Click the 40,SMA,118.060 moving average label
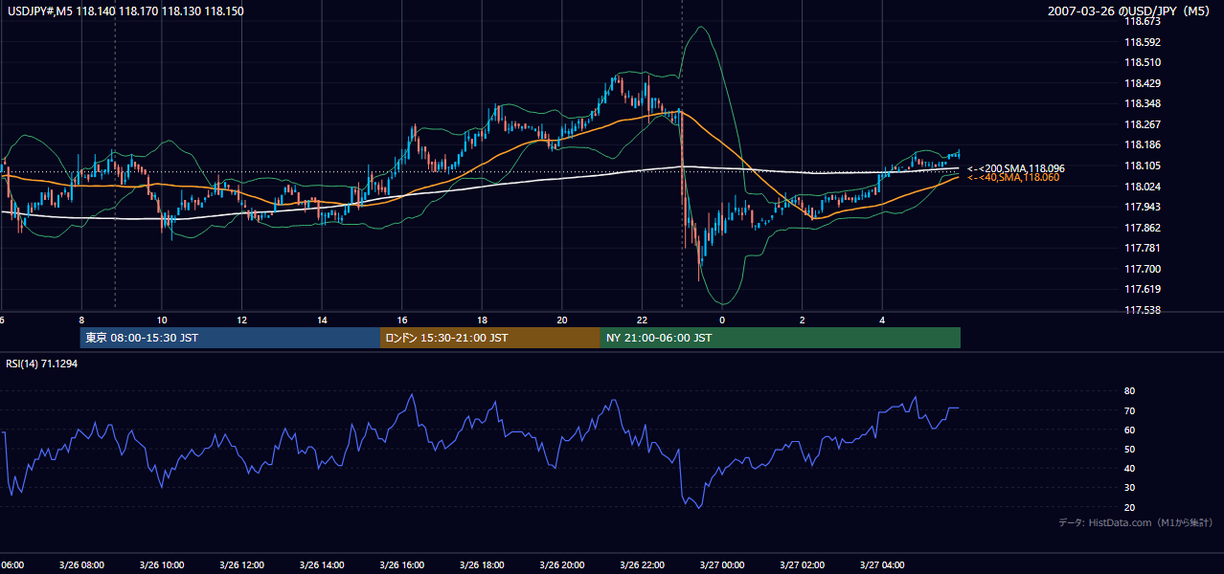Viewport: 1224px width, 574px height. click(1013, 178)
